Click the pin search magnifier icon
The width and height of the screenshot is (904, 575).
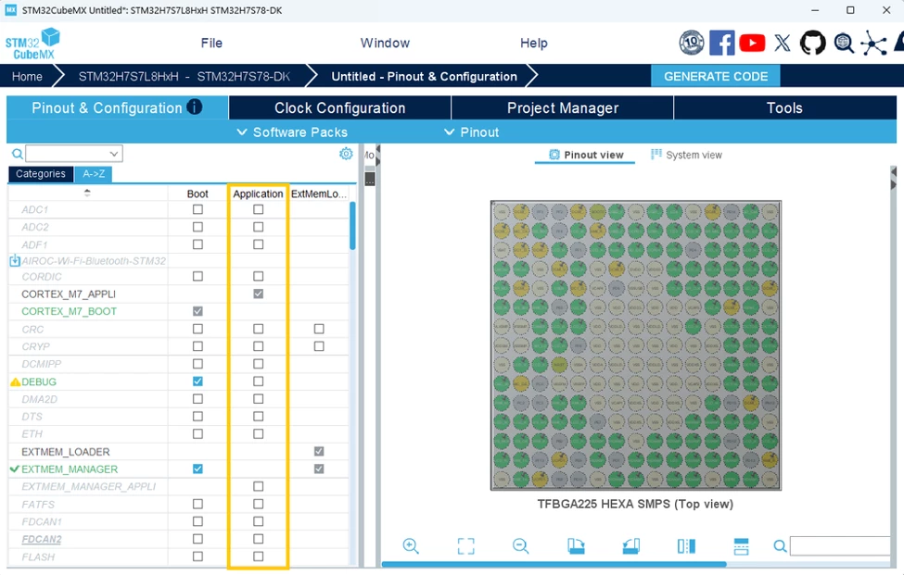tap(780, 545)
